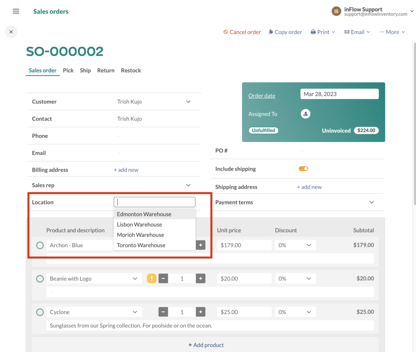Viewport: 416px width, 352px height.
Task: Toggle the Include shipping switch
Action: [303, 169]
